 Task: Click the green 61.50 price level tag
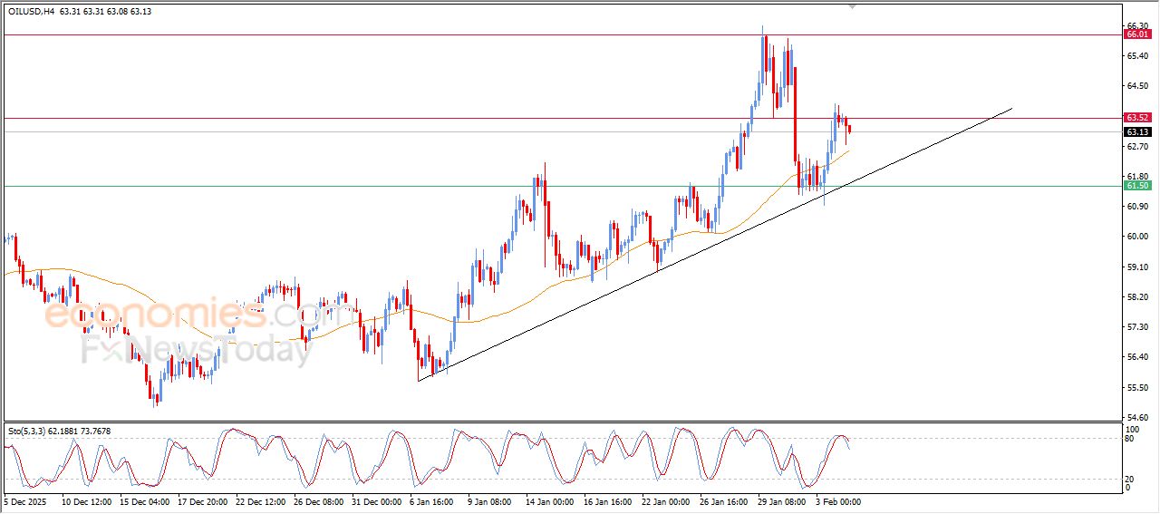tap(1137, 186)
